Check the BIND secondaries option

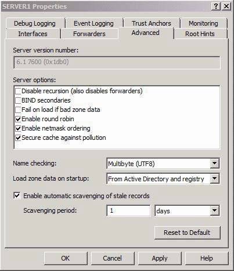pyautogui.click(x=18, y=100)
